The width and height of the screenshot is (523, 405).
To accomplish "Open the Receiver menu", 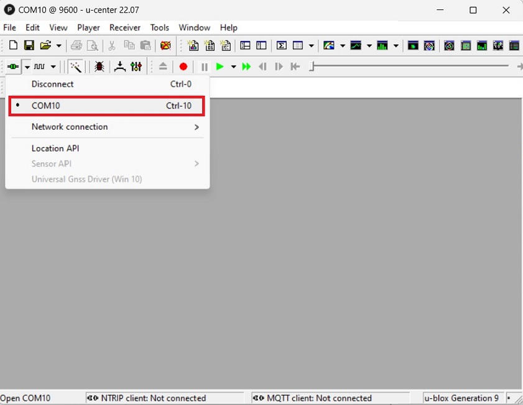I will (124, 27).
